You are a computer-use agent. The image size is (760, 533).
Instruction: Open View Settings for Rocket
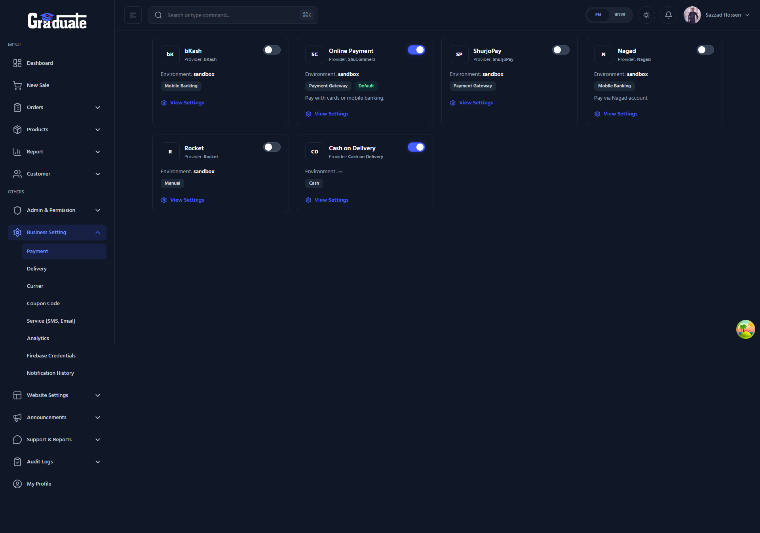[182, 200]
